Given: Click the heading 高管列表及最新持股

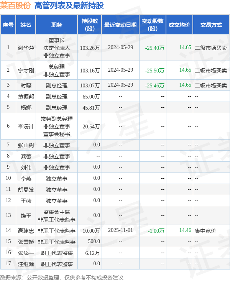Looking at the screenshot, I should (69, 5).
